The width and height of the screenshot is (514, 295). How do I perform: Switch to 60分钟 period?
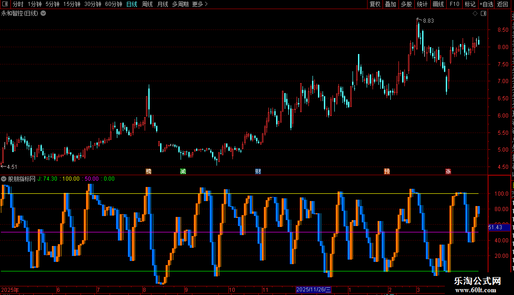pyautogui.click(x=114, y=4)
